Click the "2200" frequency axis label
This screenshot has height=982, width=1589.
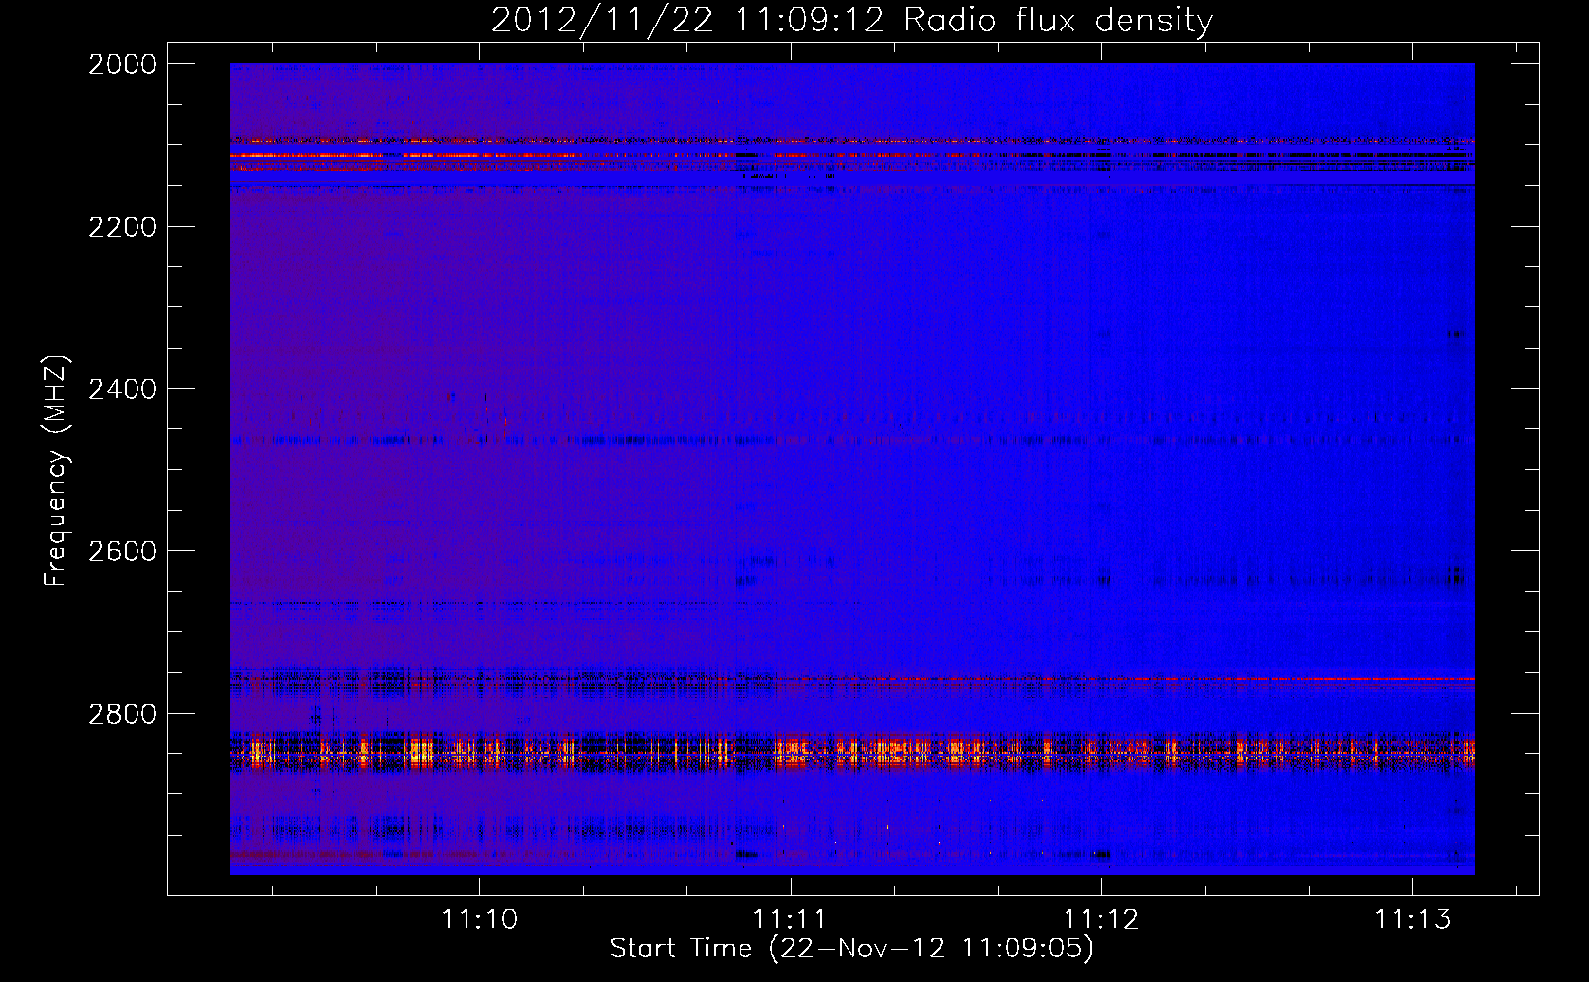coord(123,227)
